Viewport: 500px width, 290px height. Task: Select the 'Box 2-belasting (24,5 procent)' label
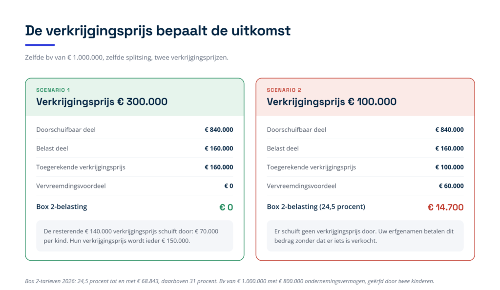pos(316,207)
